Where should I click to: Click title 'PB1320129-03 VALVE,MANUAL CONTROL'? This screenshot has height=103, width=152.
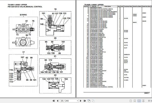coord(25,7)
